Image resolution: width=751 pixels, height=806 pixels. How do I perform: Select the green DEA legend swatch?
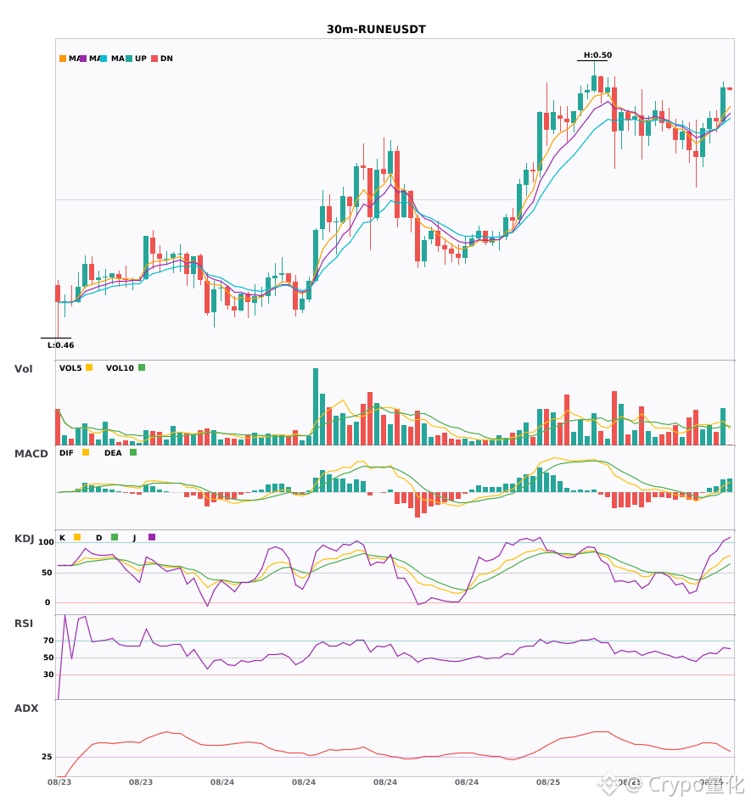(133, 452)
